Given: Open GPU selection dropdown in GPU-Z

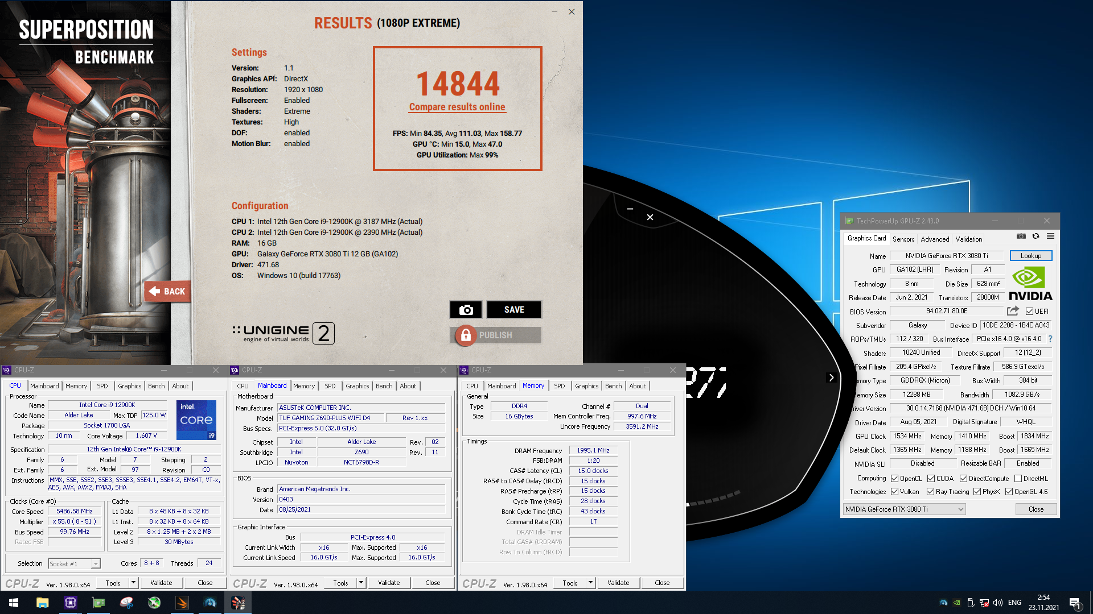Looking at the screenshot, I should point(904,509).
